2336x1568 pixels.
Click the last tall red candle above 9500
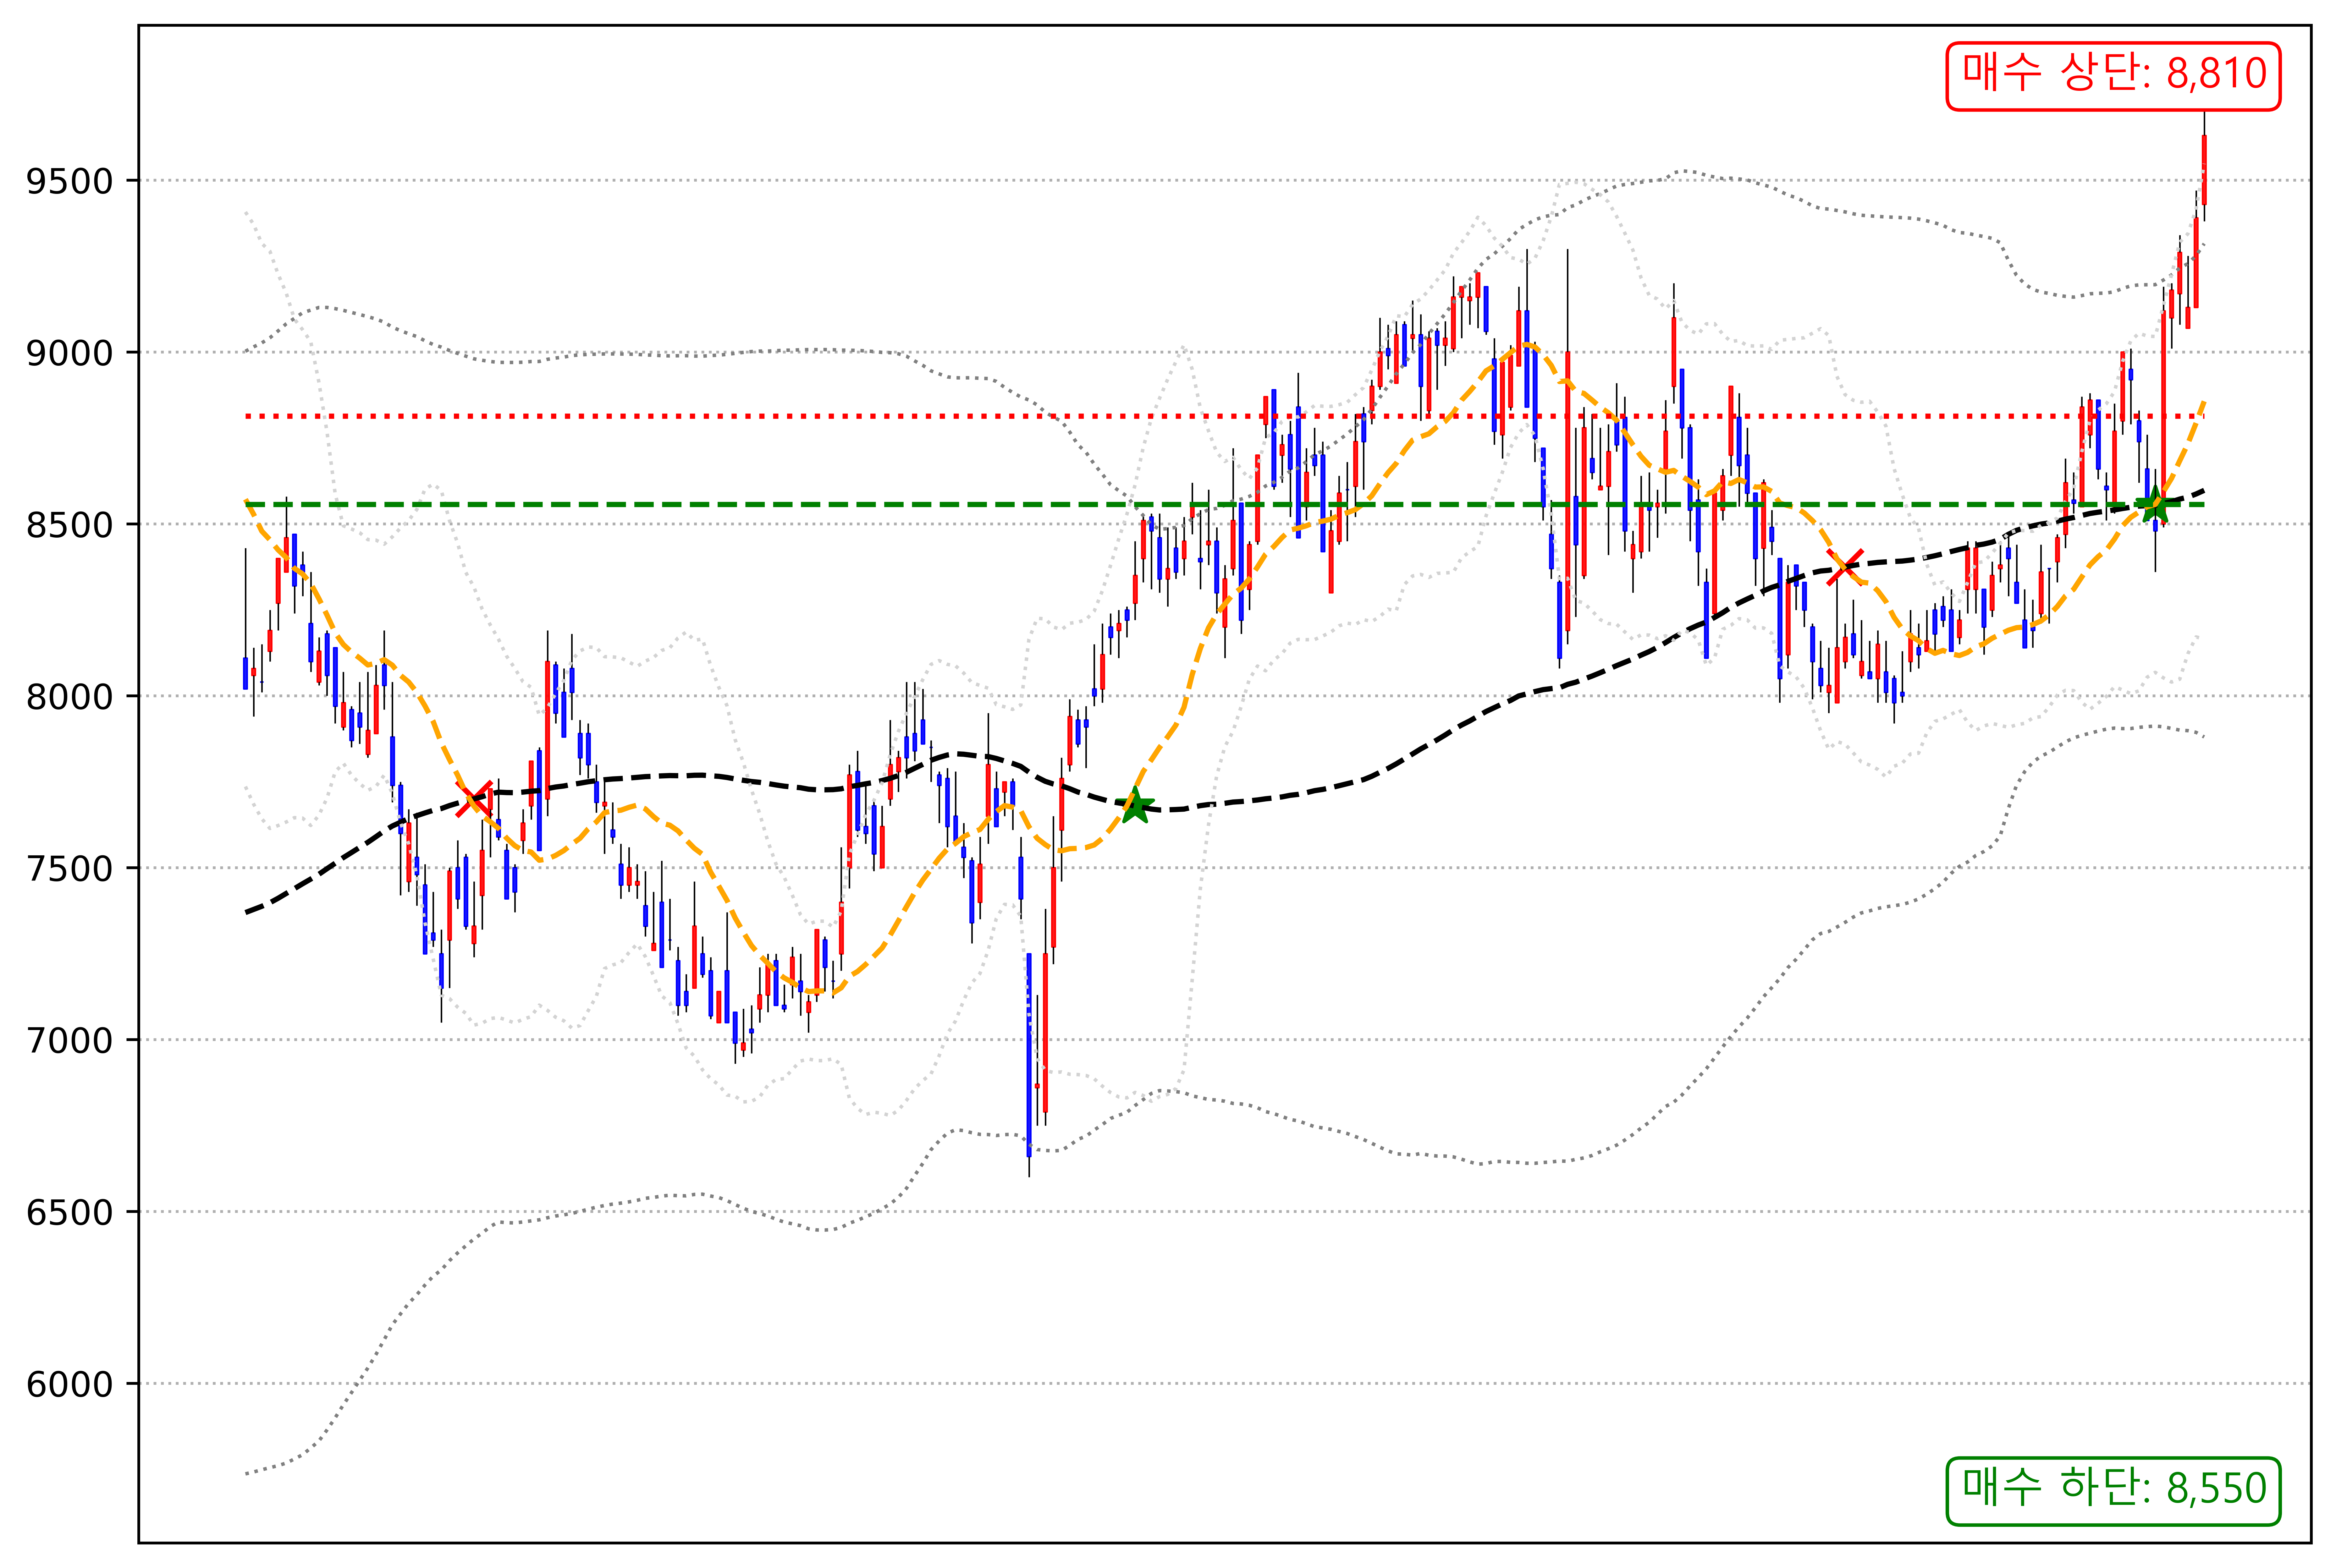pyautogui.click(x=2204, y=170)
